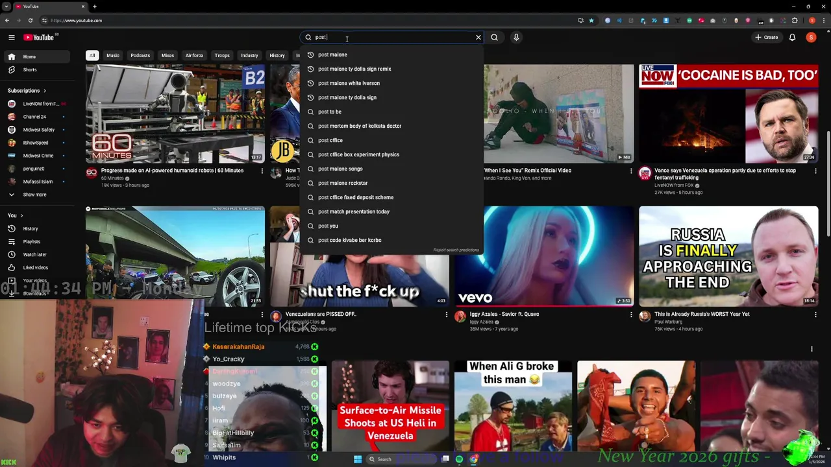Open the Windows Start button on the taskbar
Image resolution: width=831 pixels, height=467 pixels.
(x=357, y=459)
